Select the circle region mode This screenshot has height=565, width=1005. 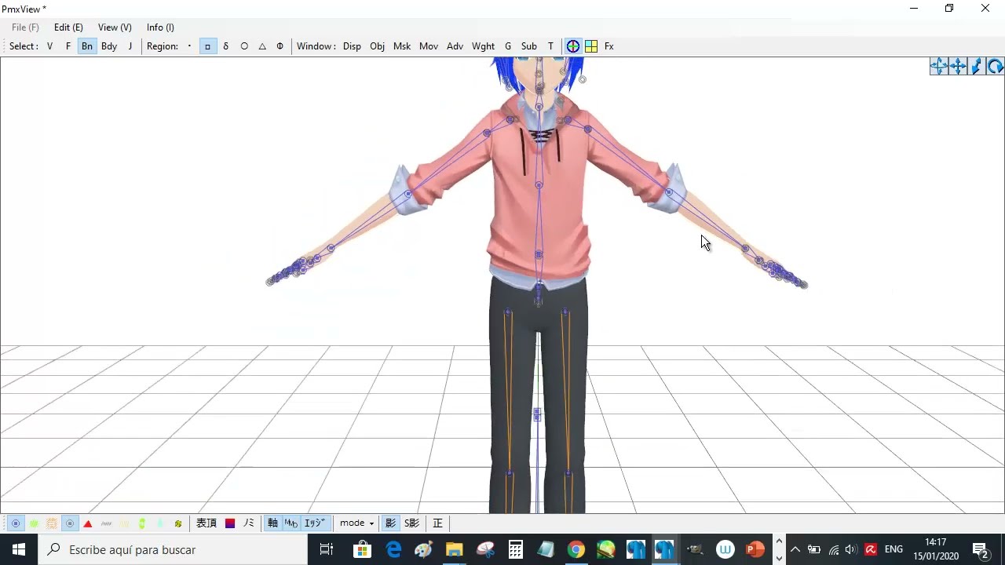point(244,46)
